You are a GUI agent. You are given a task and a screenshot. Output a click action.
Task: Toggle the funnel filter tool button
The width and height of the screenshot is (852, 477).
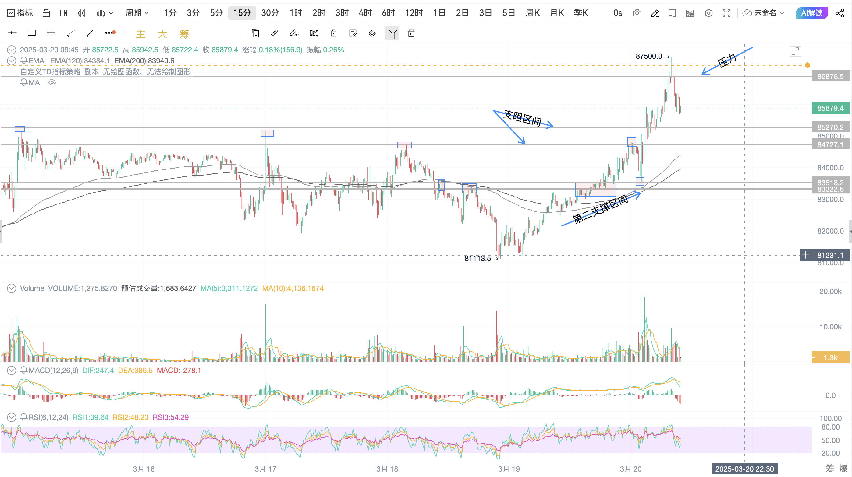(x=392, y=33)
